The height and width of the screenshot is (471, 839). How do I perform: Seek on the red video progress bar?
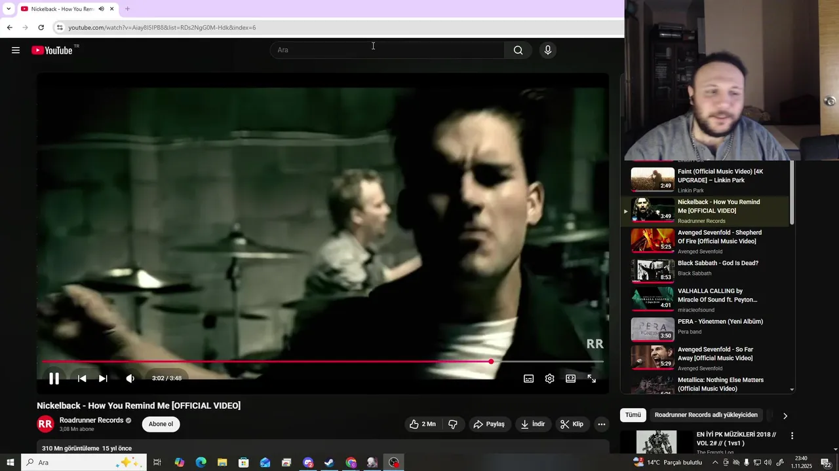[322, 361]
